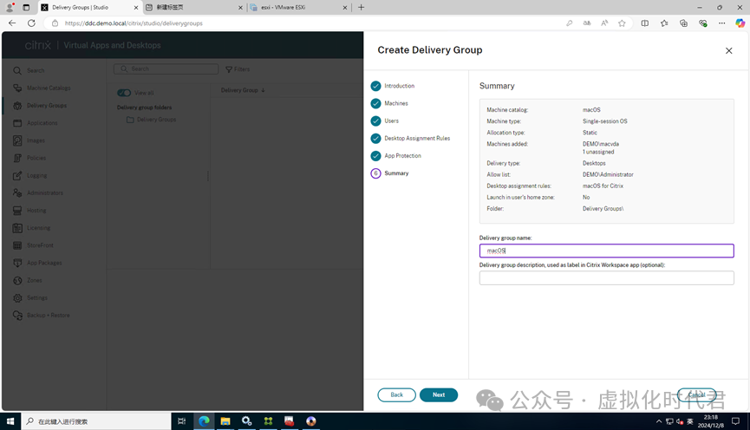Screen dimensions: 750x430
Task: Click Windows Start button
Action: (x=10, y=421)
